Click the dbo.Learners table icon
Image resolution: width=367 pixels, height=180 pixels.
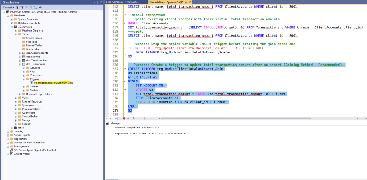click(23, 57)
